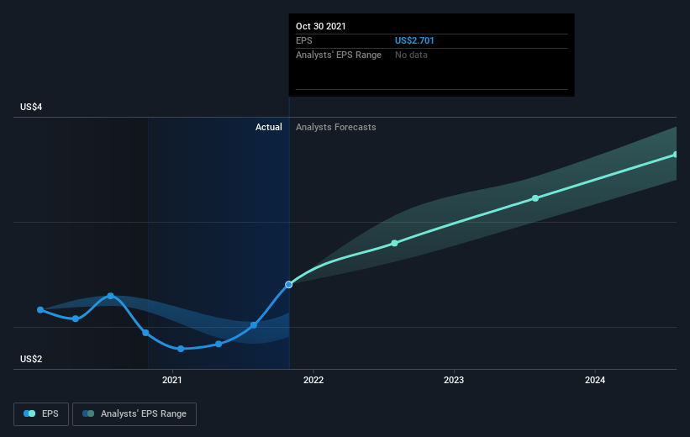Click the last forecast point at right edge

pyautogui.click(x=676, y=155)
